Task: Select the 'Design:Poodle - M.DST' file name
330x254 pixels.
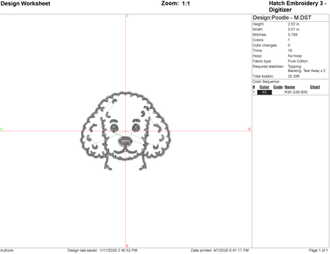Action: coord(282,18)
